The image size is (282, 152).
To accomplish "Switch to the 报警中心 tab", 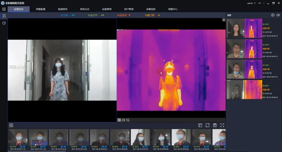I will coord(173,9).
